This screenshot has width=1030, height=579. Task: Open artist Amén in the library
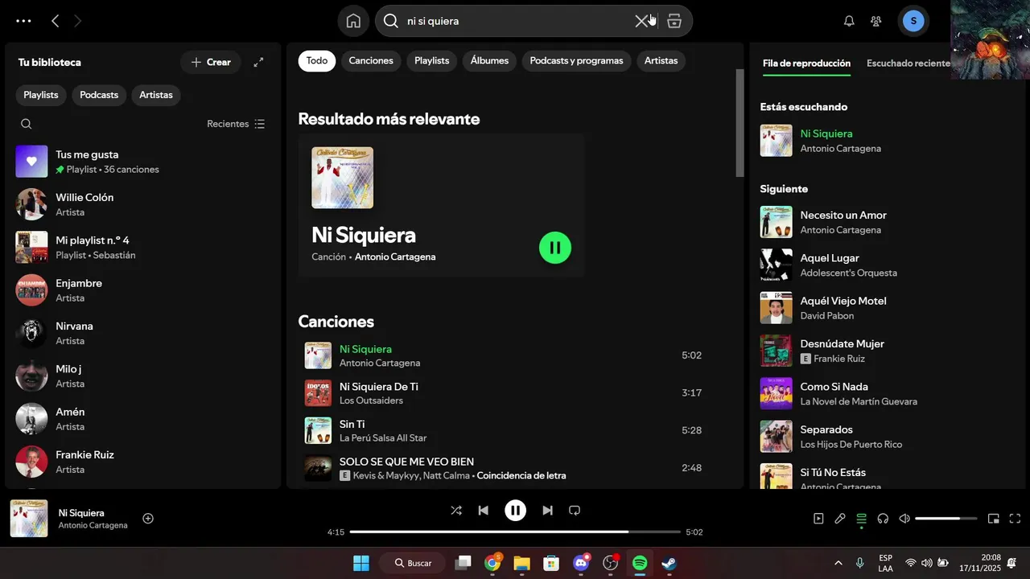click(x=142, y=419)
